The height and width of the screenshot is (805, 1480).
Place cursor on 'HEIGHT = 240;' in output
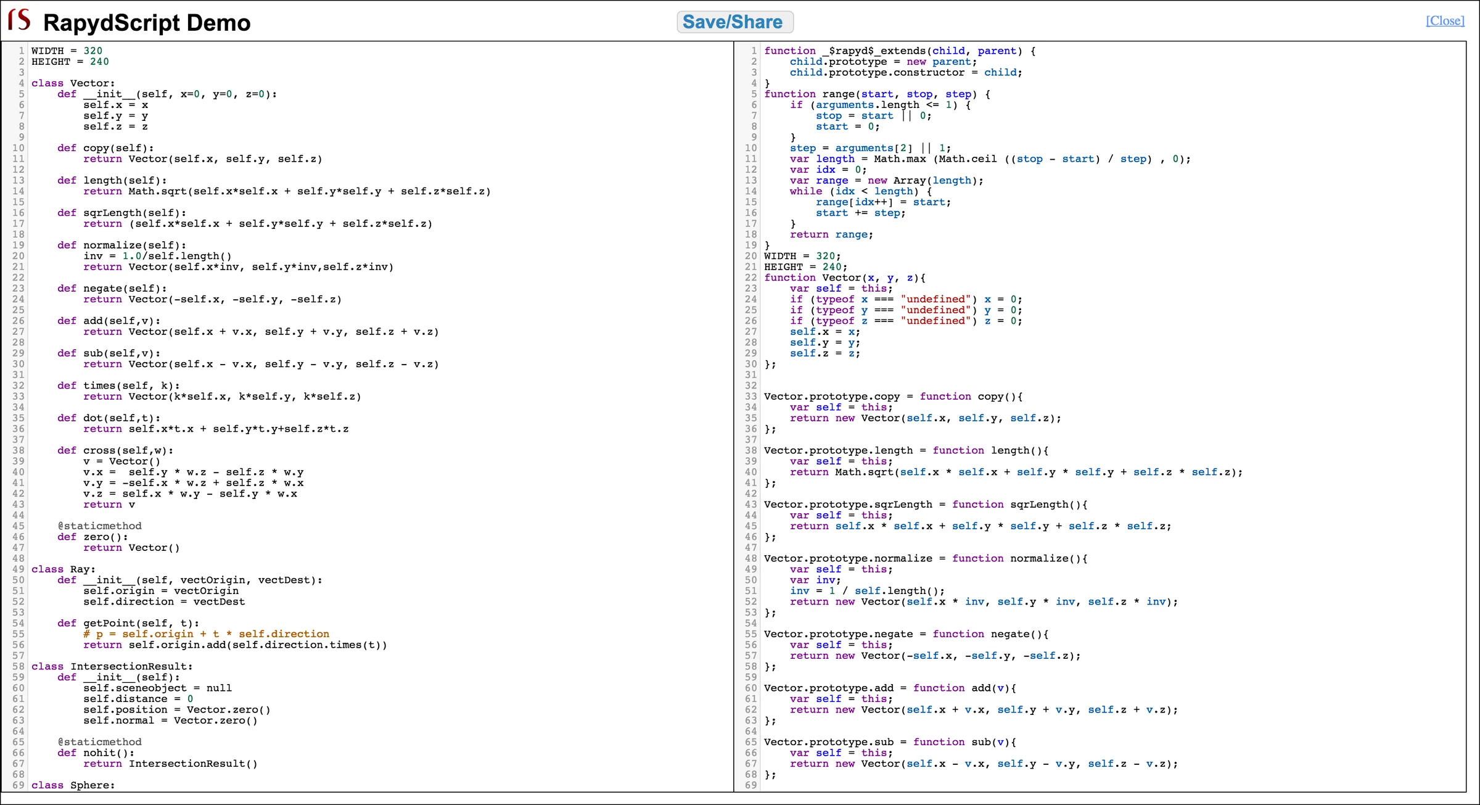point(805,266)
